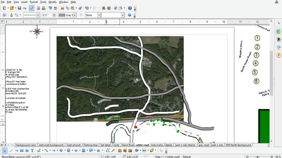Screen dimensions: 282x158
Task: Select the Curve drawing tool
Action: coord(39,151)
